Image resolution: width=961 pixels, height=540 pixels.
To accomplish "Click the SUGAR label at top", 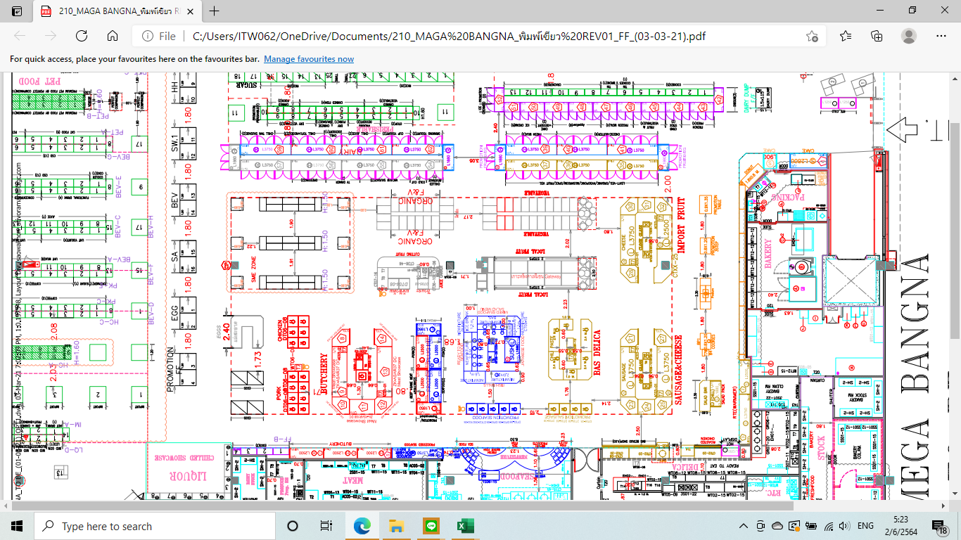I will 246,84.
